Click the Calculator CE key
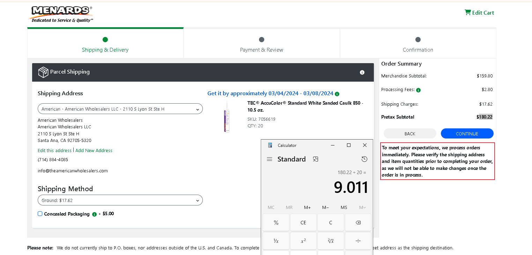 [303, 223]
